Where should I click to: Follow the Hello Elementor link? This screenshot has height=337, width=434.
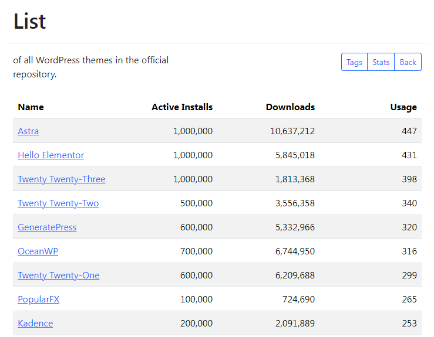pos(51,155)
